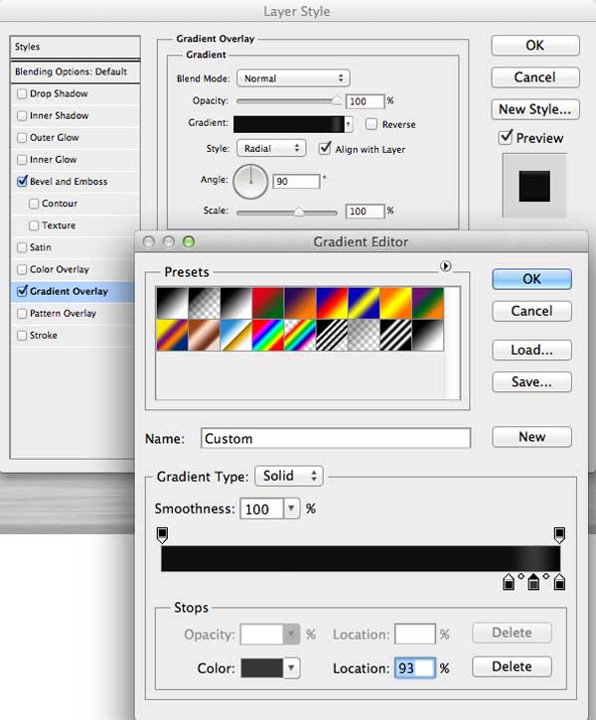Select the Satin style row

pos(74,247)
